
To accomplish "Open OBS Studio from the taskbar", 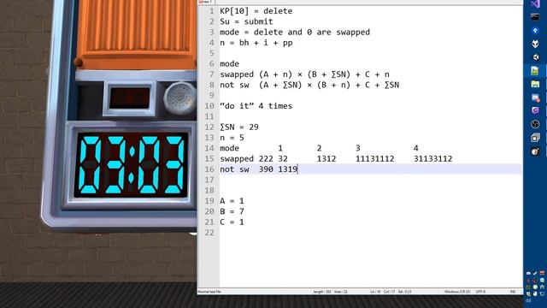I will pos(535,124).
